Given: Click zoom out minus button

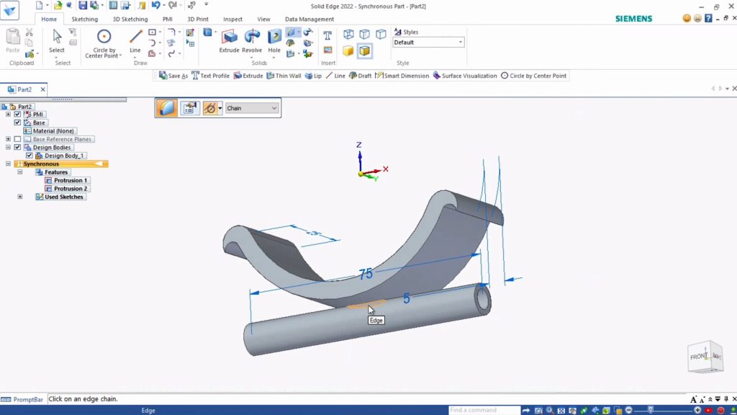Looking at the screenshot, I should (629, 411).
